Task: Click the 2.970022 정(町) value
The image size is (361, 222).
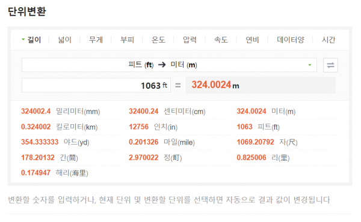Action: point(155,157)
